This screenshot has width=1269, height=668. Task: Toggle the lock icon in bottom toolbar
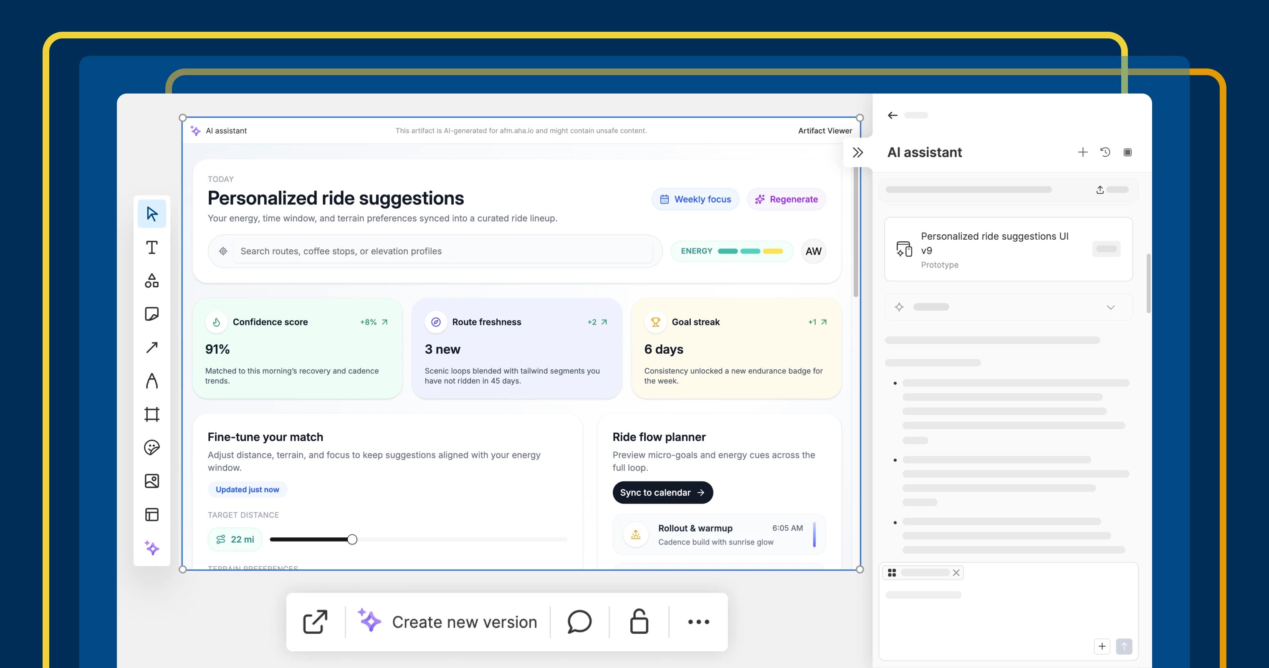click(x=639, y=622)
